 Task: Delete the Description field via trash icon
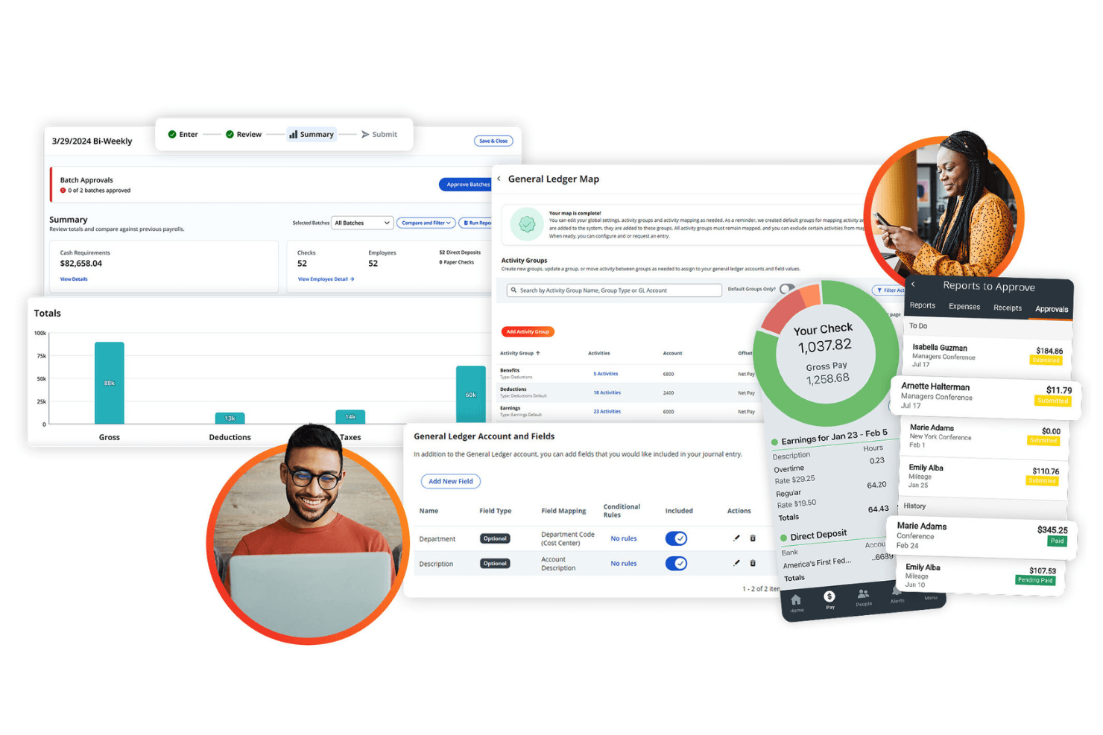point(753,563)
